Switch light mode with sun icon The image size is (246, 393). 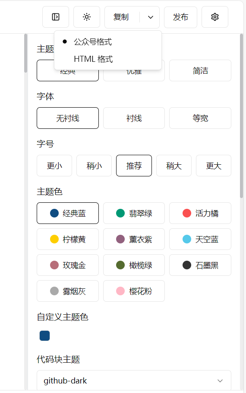[x=87, y=17]
